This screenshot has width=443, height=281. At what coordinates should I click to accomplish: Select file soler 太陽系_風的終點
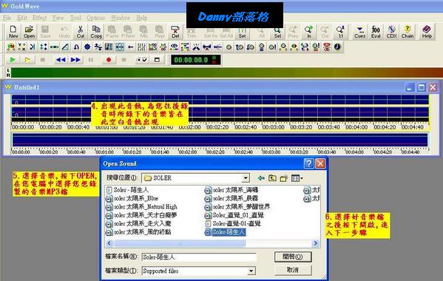pos(138,232)
